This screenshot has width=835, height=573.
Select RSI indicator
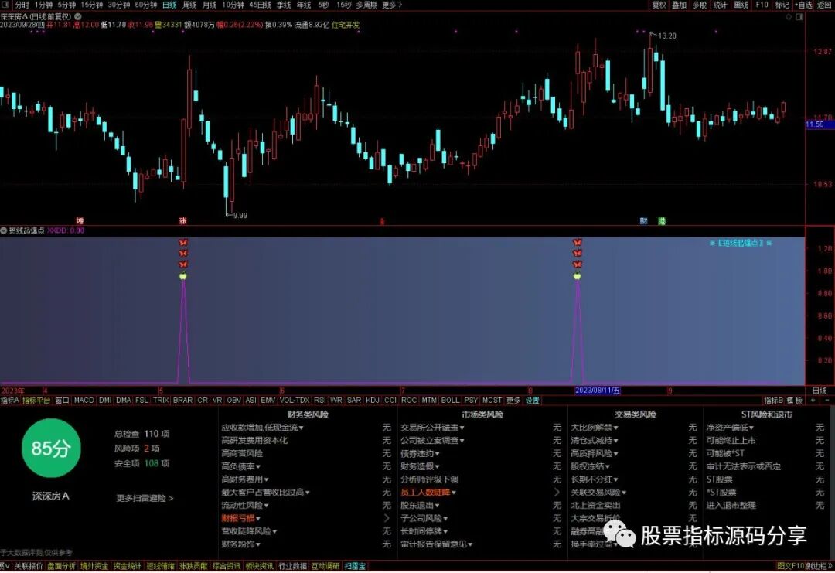pos(319,400)
